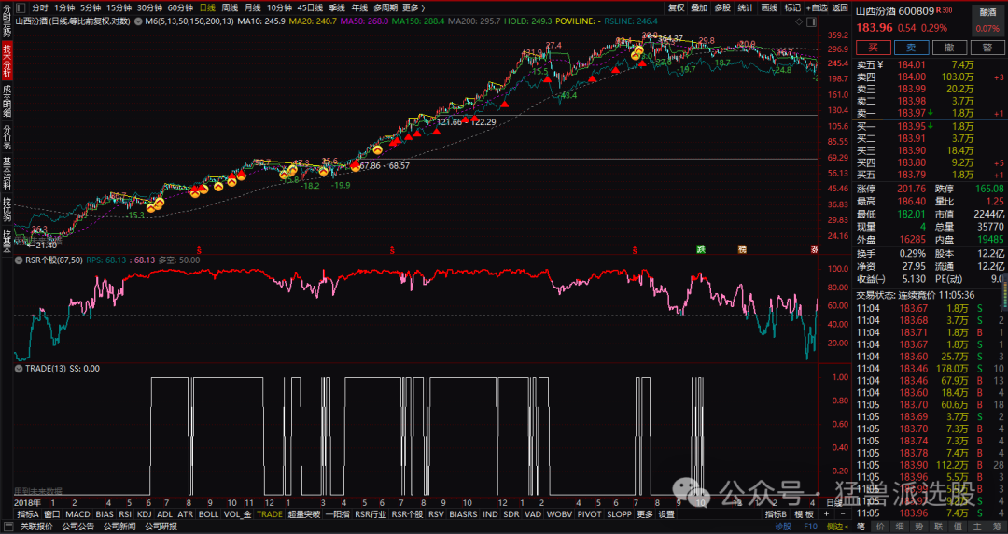Open 基本资料 in left sidebar
Viewport: 1008px width, 534px height.
coord(7,174)
